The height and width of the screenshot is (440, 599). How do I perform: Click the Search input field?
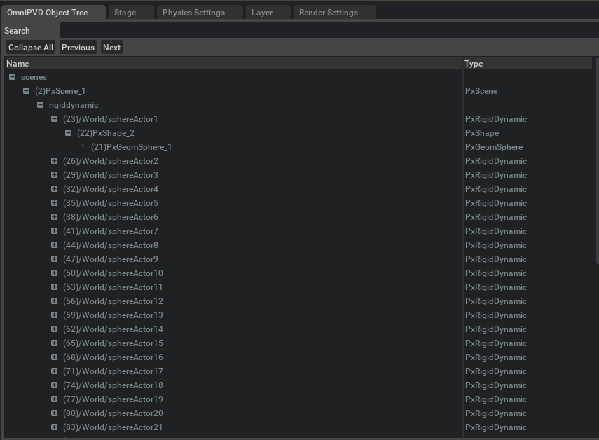(328, 31)
